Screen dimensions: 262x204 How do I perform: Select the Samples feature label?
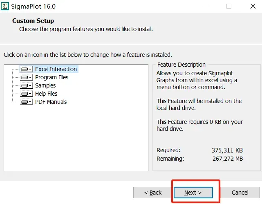(45, 85)
